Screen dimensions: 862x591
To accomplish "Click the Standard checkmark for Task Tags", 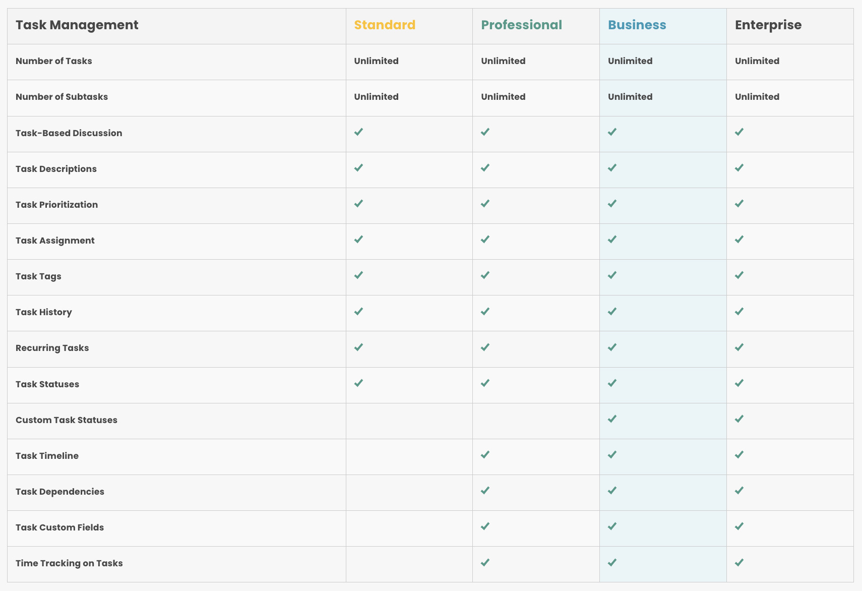I will point(358,275).
